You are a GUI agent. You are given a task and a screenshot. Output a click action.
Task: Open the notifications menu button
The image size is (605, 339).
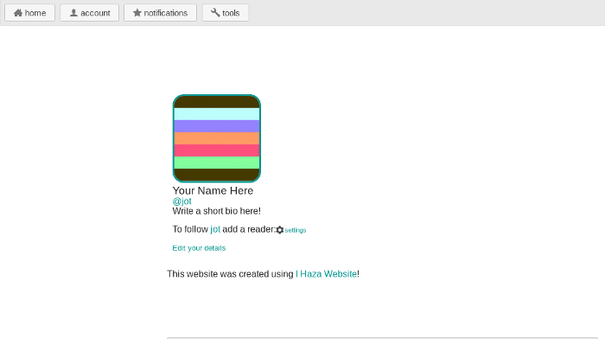[x=160, y=13]
